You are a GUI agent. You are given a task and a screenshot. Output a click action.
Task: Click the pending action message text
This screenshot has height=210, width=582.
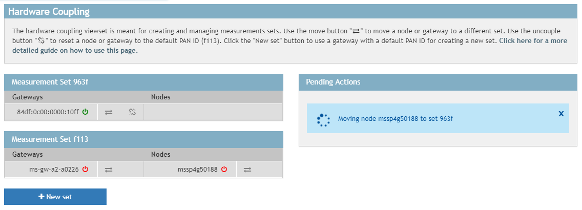396,119
